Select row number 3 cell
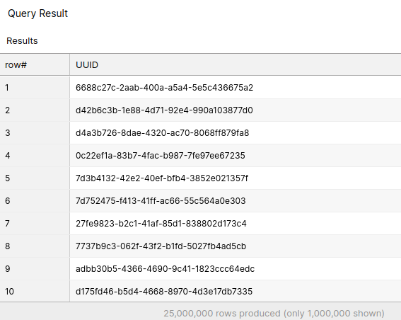 click(x=35, y=133)
